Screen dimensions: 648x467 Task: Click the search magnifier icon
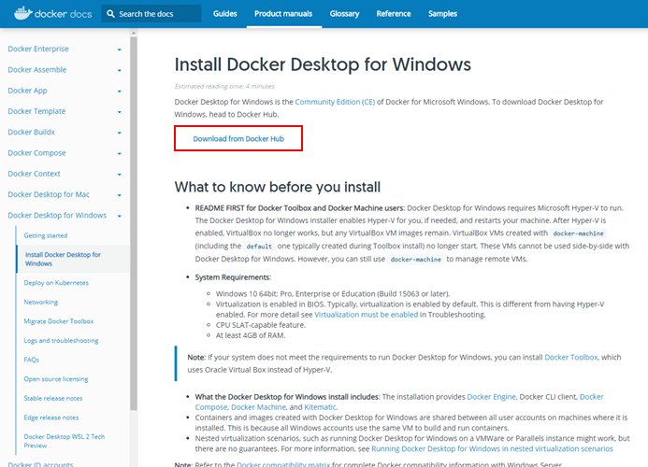point(110,14)
